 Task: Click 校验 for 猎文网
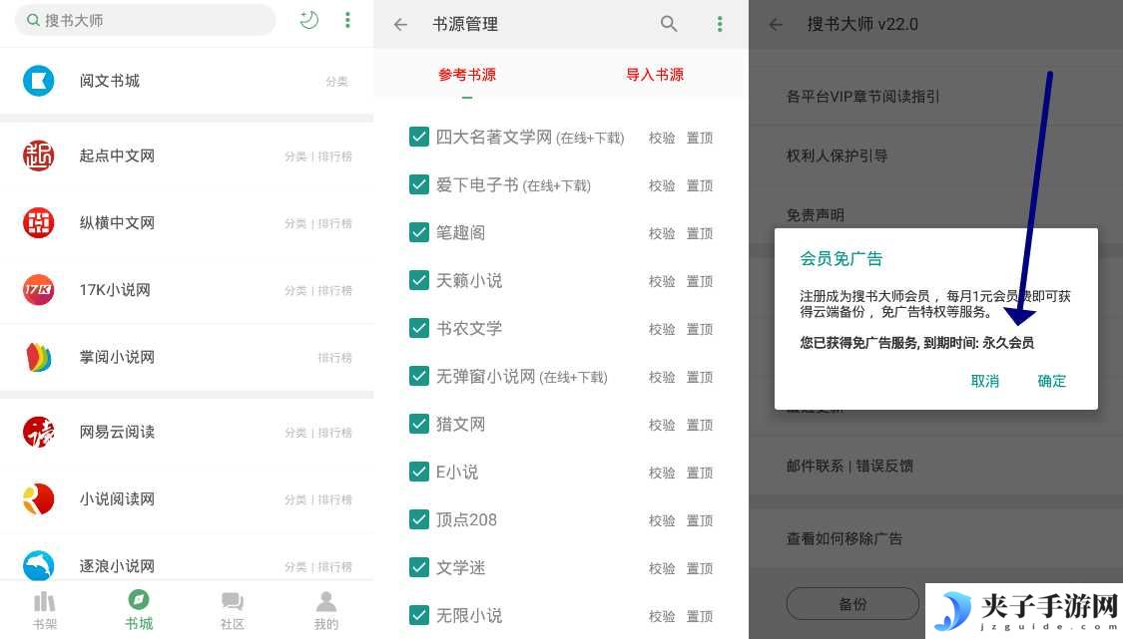click(x=662, y=425)
